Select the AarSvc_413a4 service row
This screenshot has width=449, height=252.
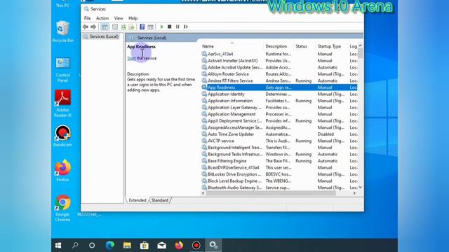tap(279, 54)
